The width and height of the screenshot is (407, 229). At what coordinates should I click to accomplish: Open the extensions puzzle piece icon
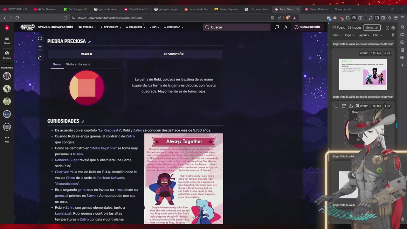[x=348, y=18]
